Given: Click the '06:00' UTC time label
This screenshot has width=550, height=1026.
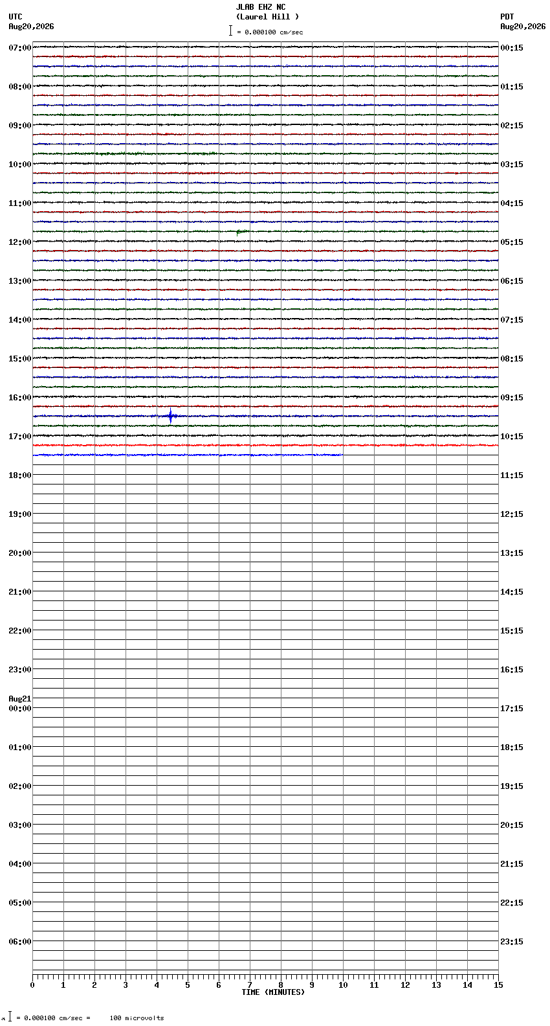Looking at the screenshot, I should click(x=20, y=942).
